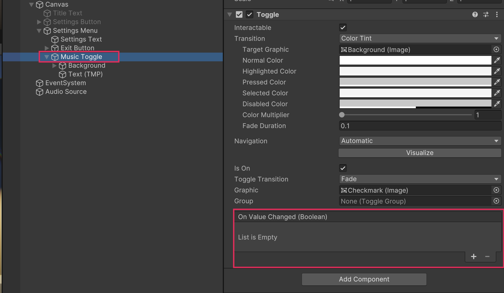Screen dimensions: 504x293
Task: Click the Pressed Color eyedropper icon
Action: point(497,82)
